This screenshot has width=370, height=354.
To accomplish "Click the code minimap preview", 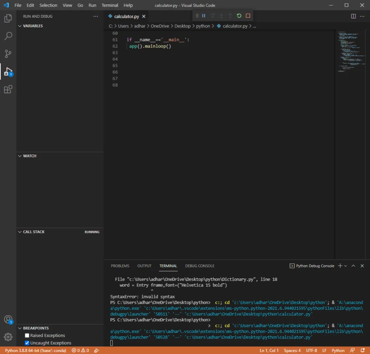I will pyautogui.click(x=352, y=52).
